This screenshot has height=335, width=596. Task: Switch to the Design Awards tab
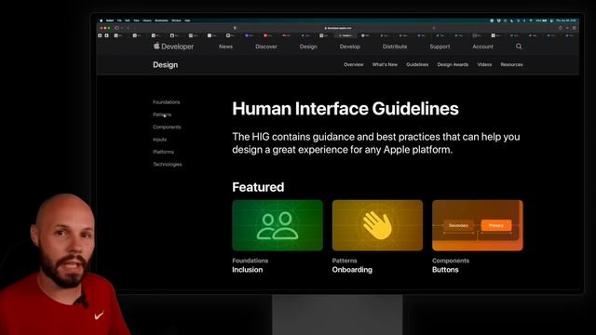453,64
